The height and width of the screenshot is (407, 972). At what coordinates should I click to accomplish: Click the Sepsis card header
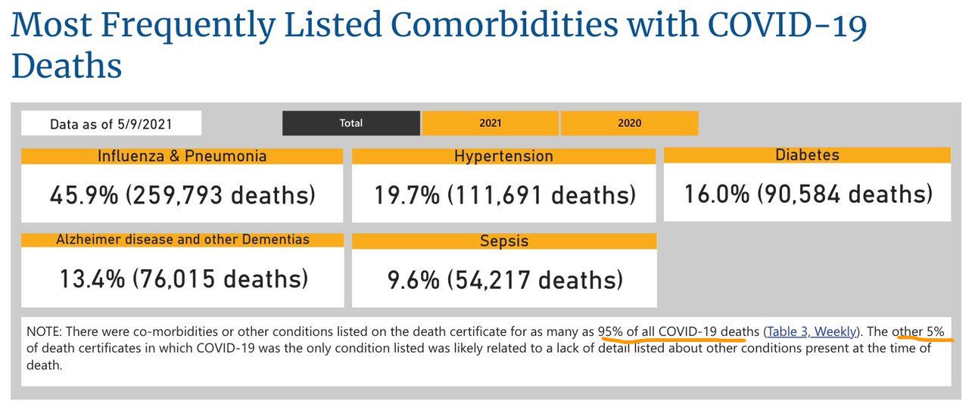tap(503, 241)
